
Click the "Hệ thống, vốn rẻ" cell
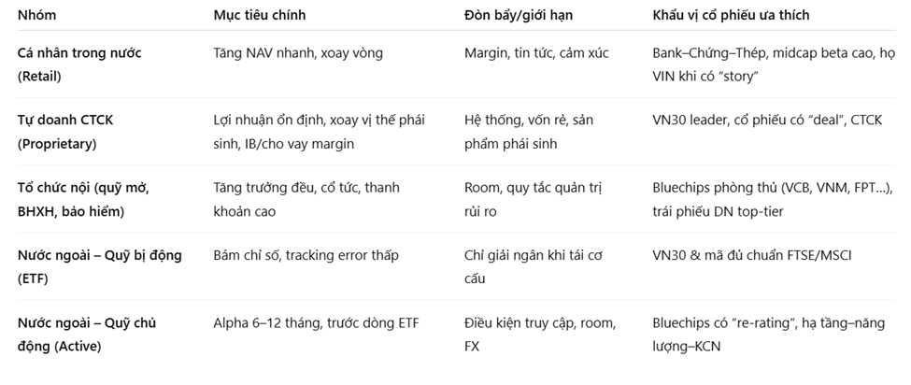coord(528,132)
